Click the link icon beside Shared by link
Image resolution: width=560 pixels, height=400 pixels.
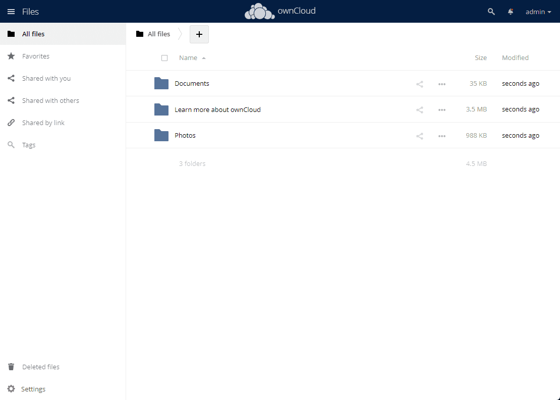(11, 123)
